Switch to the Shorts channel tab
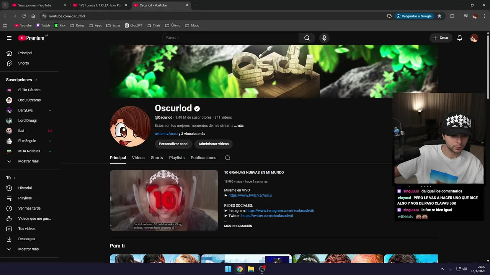 pos(157,158)
